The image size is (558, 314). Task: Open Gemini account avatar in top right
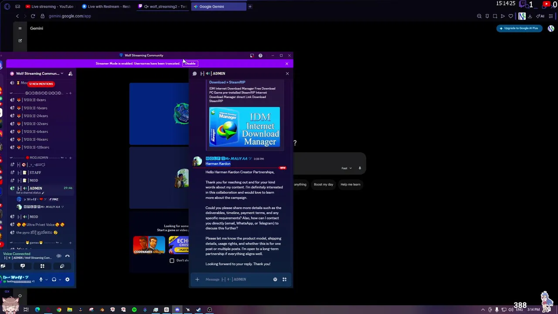[551, 28]
